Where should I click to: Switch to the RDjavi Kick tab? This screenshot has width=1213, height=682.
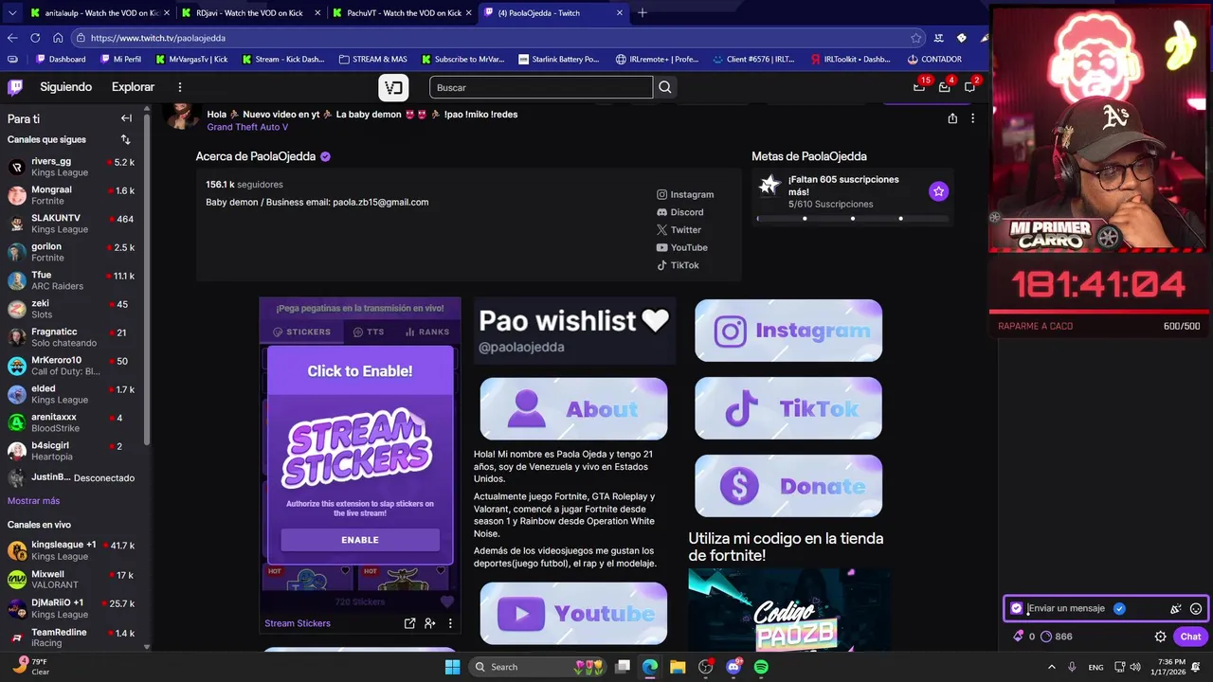[x=250, y=13]
